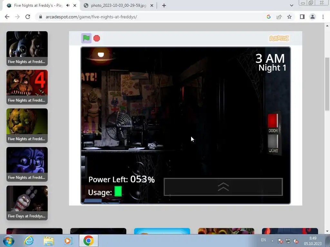Click the scrollbar down arrow
This screenshot has width=330, height=247.
[x=327, y=231]
